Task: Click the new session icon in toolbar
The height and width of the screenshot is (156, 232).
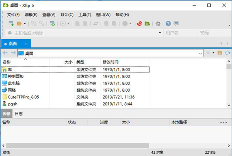Action: 11,23
